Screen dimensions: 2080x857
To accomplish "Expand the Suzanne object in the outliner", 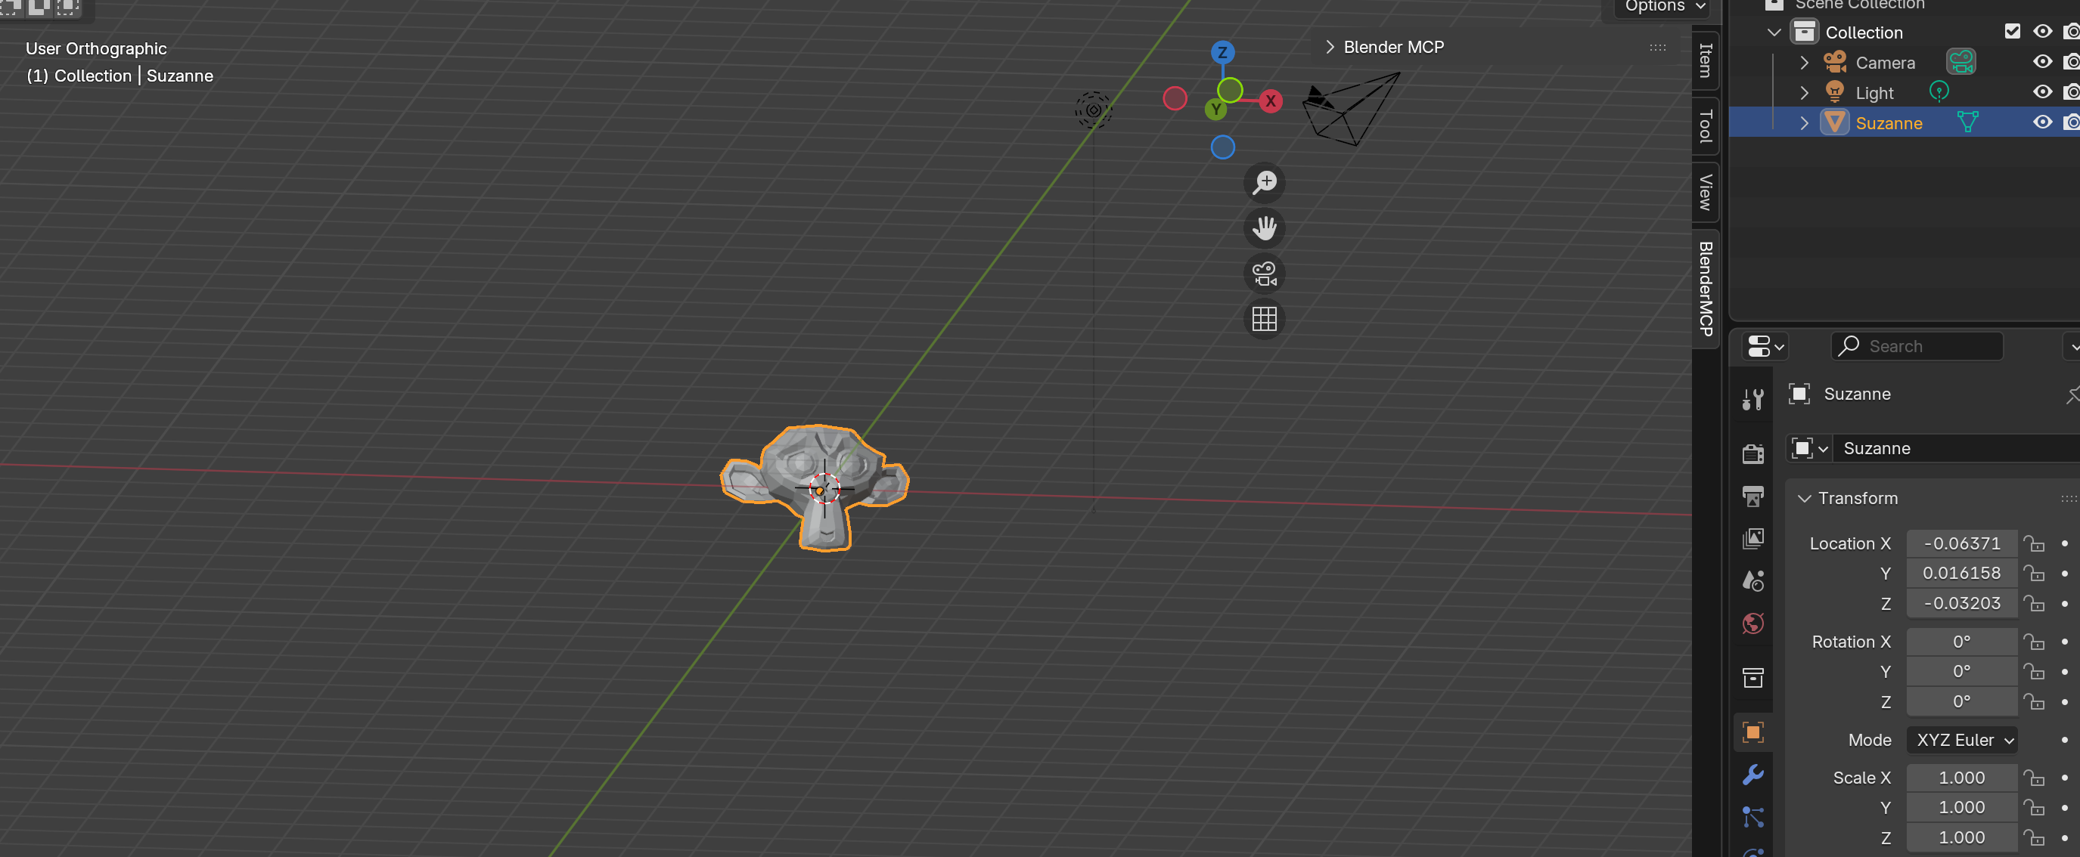I will click(1804, 122).
